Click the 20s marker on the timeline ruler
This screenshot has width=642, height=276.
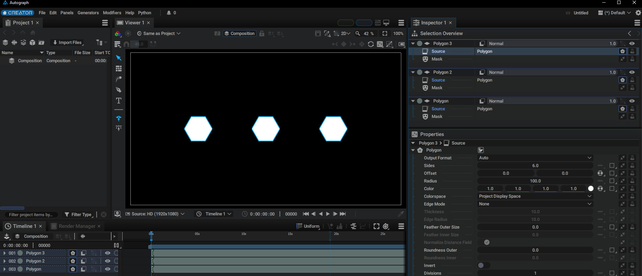tap(336, 234)
